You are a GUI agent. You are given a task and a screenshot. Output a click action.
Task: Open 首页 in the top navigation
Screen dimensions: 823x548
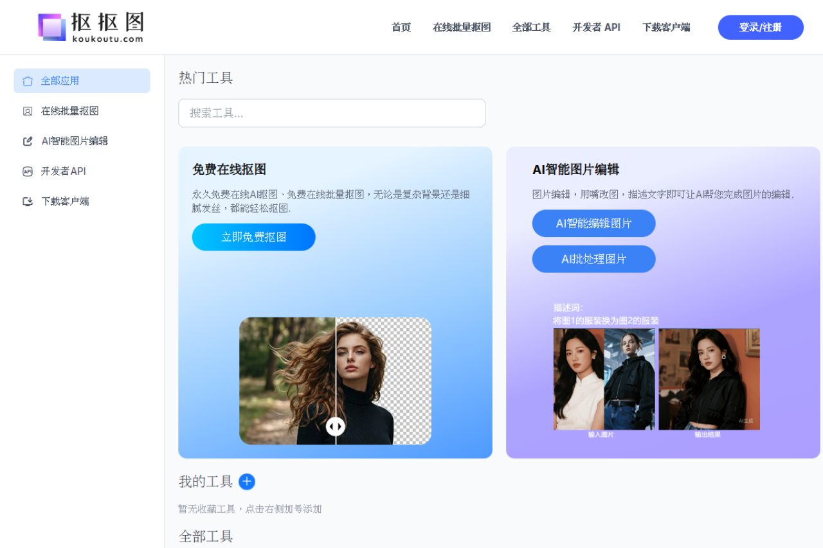(x=401, y=28)
